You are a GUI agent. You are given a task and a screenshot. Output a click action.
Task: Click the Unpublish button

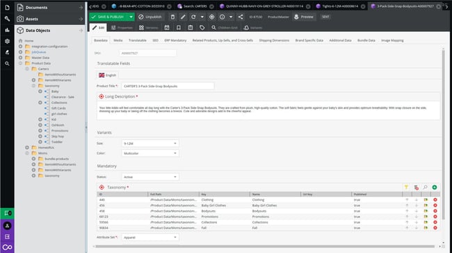(x=150, y=17)
